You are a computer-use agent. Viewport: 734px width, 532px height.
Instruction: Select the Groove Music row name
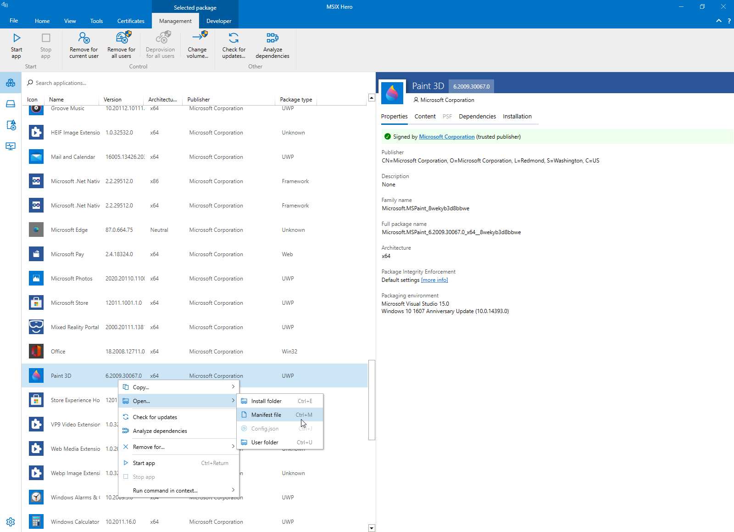coord(67,108)
